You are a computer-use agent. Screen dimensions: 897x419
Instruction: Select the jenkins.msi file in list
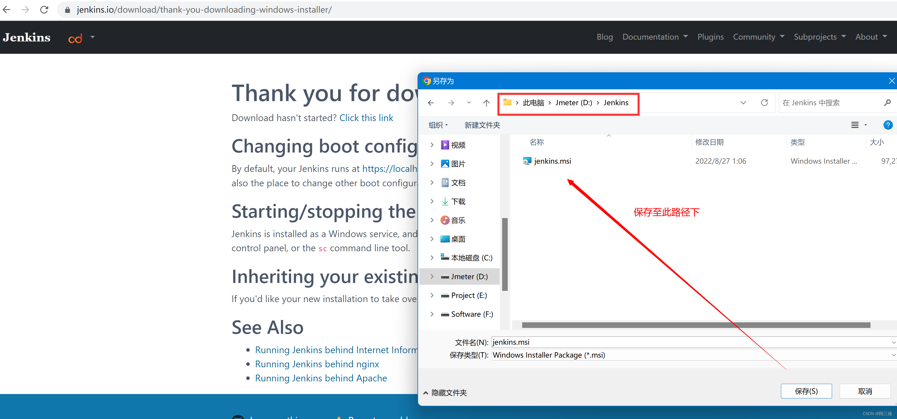[552, 161]
